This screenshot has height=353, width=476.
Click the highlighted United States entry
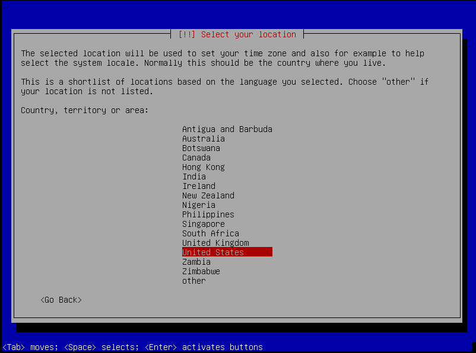[x=227, y=252]
